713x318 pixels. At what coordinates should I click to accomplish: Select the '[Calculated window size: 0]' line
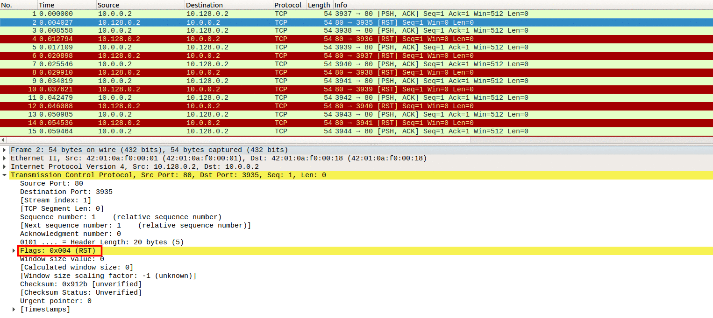tap(77, 268)
